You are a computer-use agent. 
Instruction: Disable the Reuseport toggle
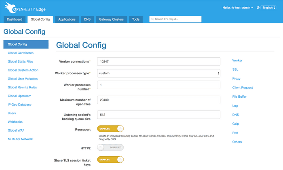(110, 129)
